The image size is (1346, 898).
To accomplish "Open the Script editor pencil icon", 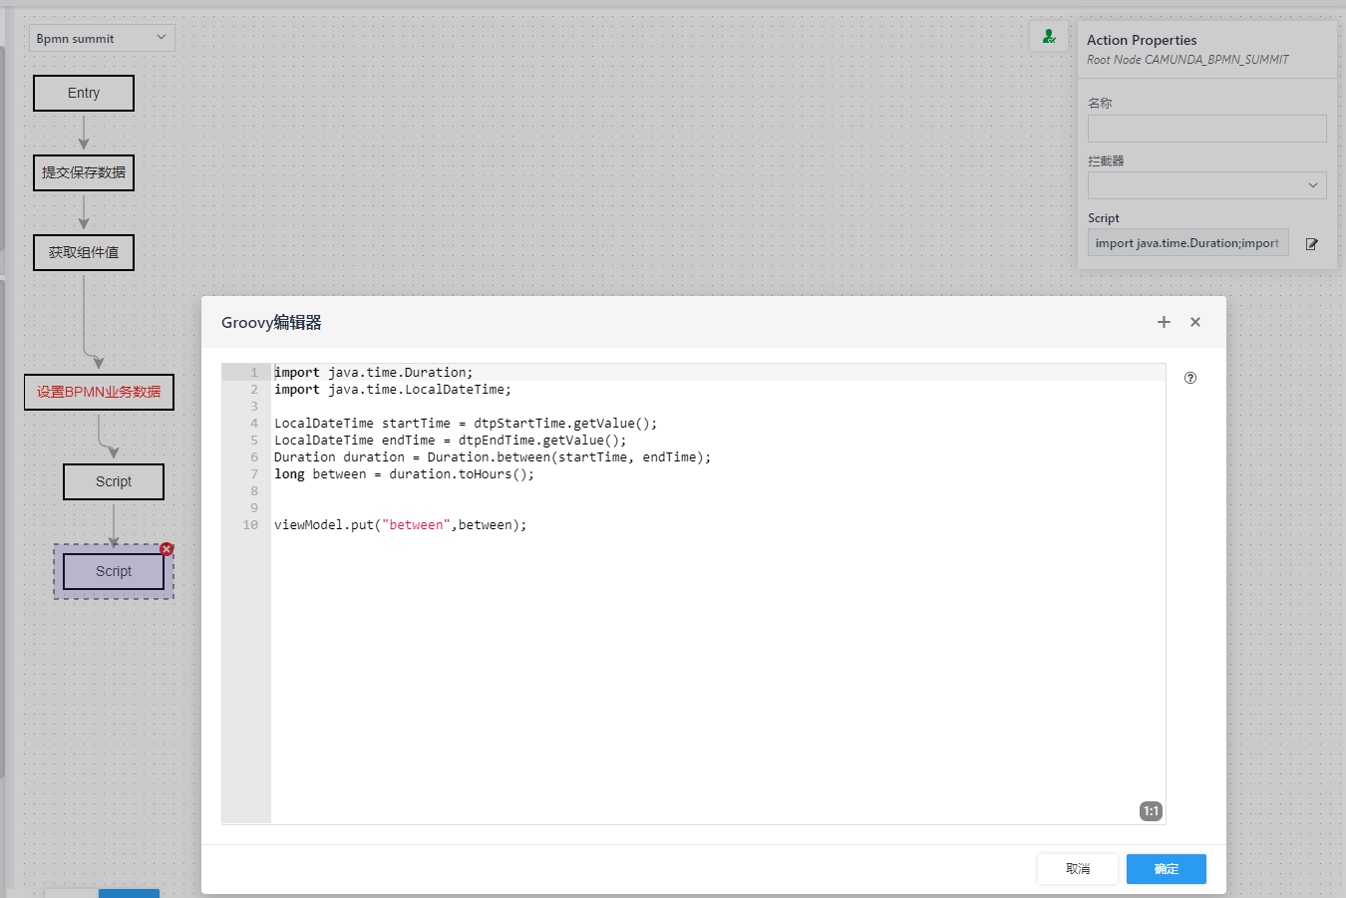I will click(x=1312, y=243).
